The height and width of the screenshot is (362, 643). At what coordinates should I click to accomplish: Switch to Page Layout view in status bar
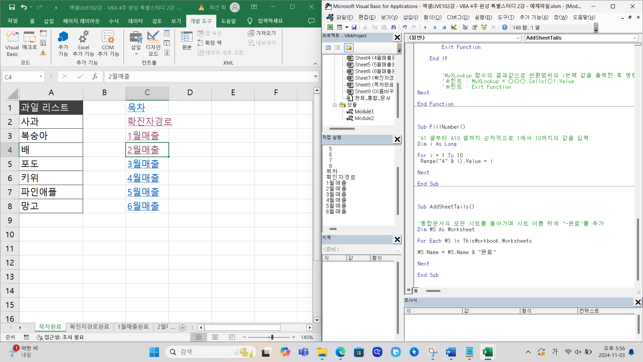point(215,337)
